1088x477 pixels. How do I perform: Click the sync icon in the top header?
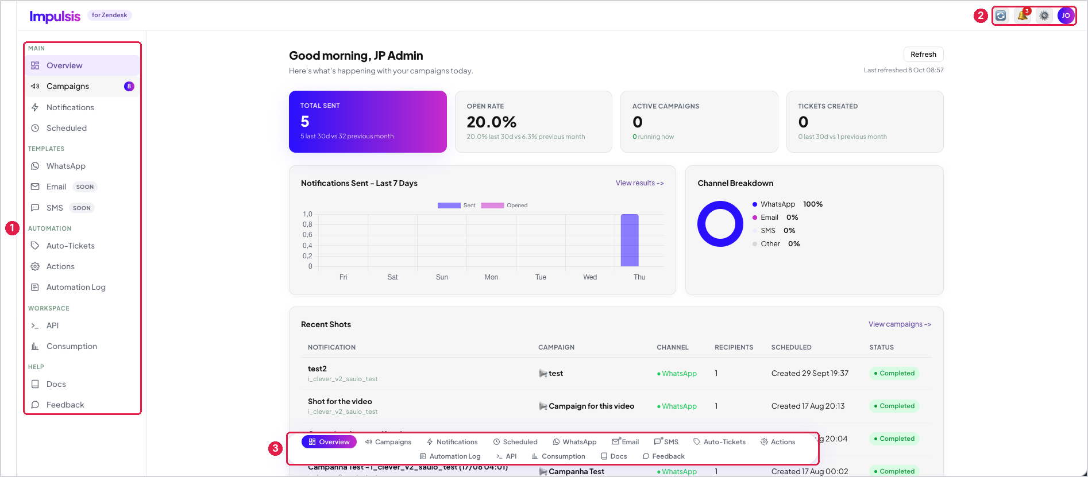[x=1001, y=15]
